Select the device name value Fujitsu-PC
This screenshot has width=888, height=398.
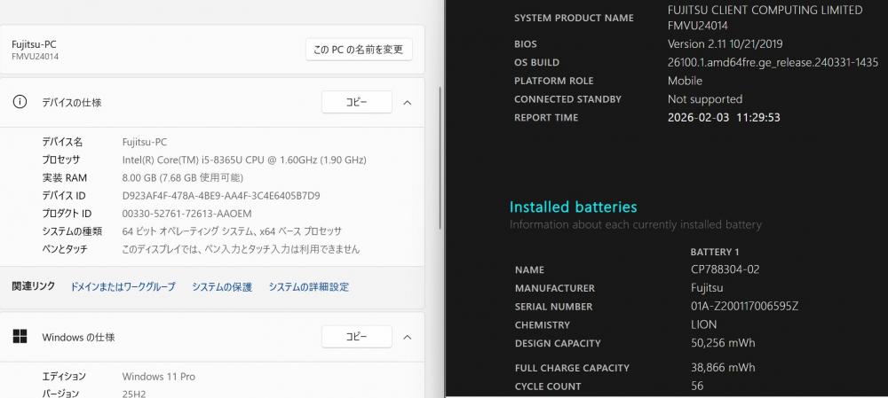145,142
